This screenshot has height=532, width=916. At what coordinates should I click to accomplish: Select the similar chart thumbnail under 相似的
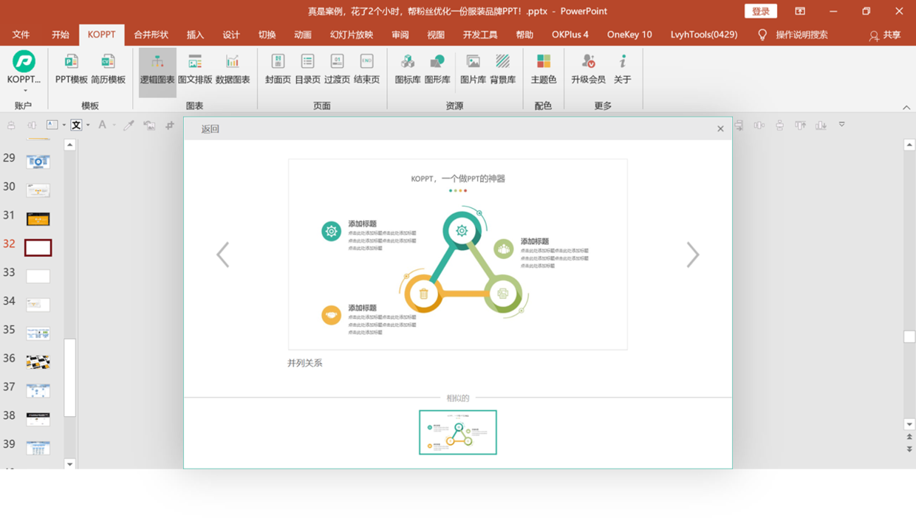[458, 432]
